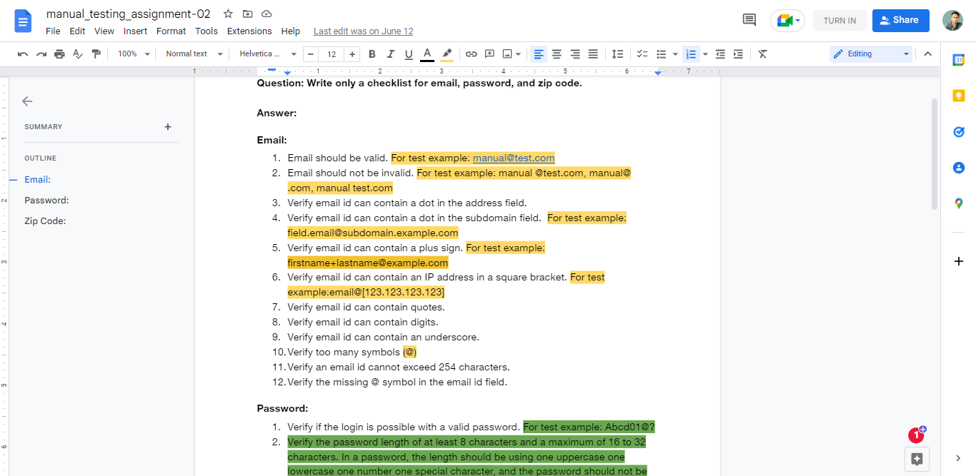Screen dimensions: 976x476
Task: Click the spelling and grammar check icon
Action: 78,54
